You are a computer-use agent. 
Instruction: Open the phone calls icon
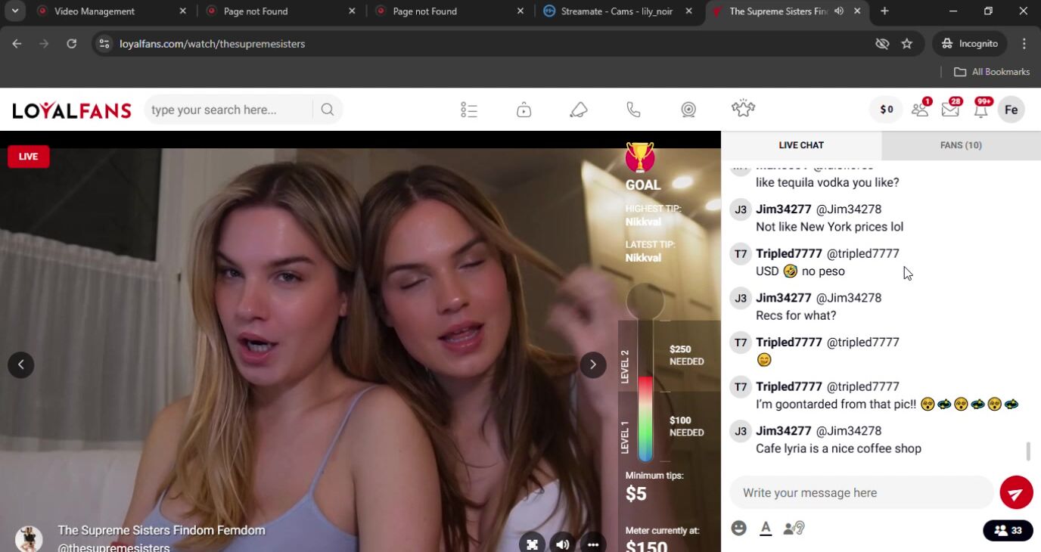coord(633,110)
